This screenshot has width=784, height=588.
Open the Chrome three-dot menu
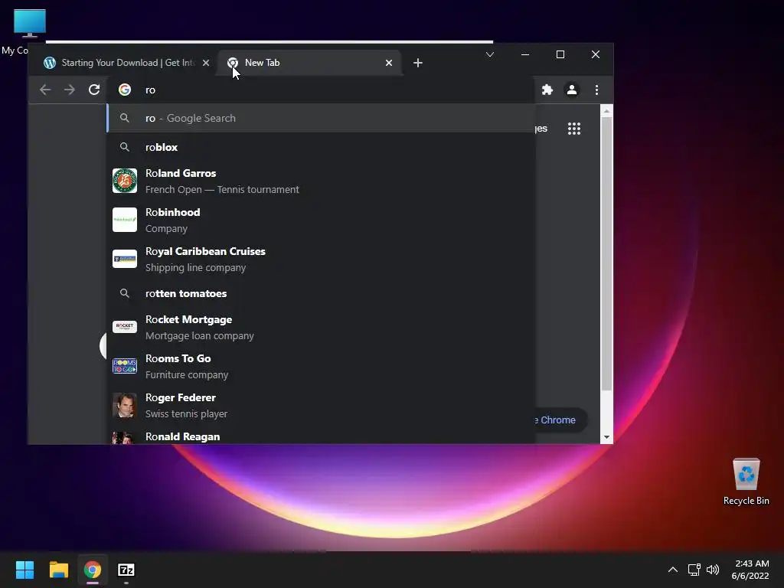click(x=596, y=90)
